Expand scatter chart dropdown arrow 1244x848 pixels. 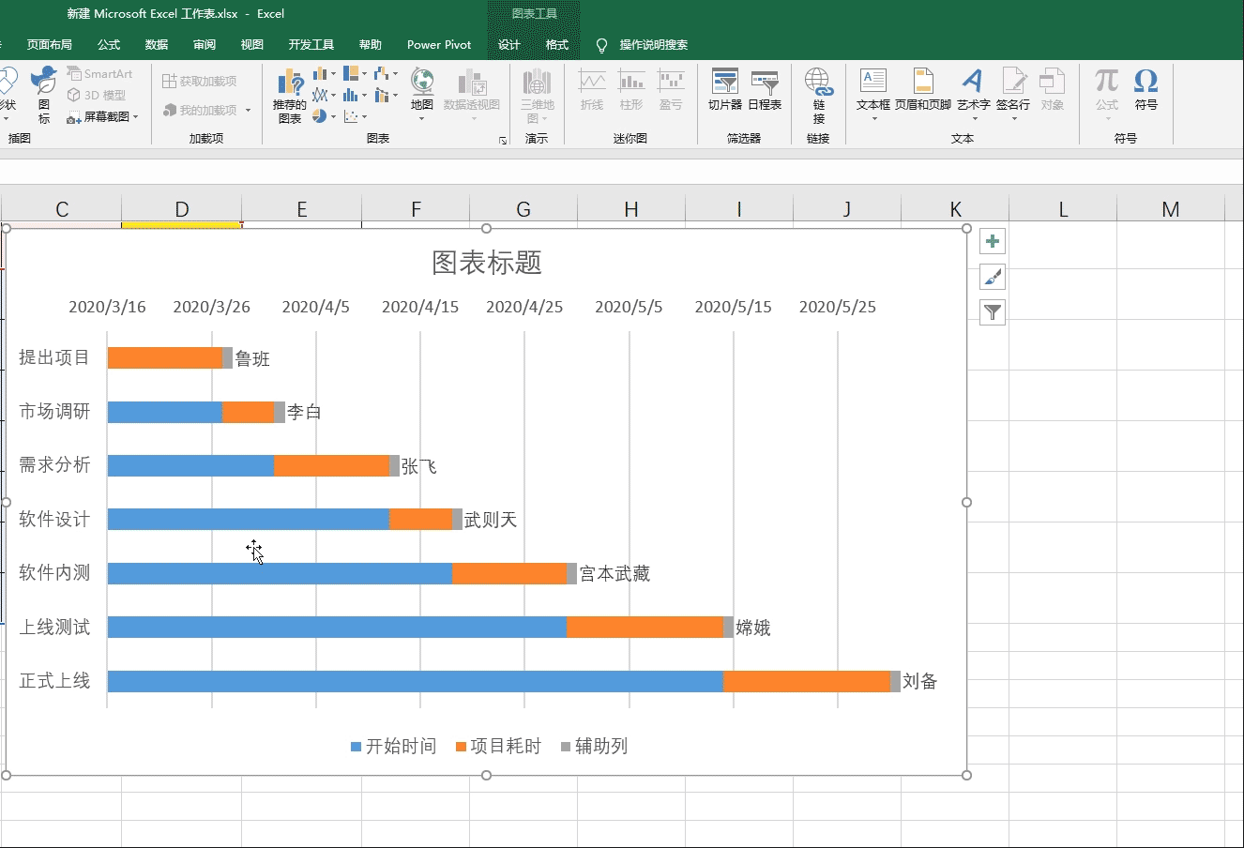(x=364, y=117)
